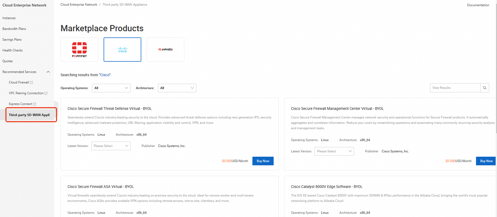Select the Cisco vendor logo card
The height and width of the screenshot is (217, 497).
click(x=122, y=50)
